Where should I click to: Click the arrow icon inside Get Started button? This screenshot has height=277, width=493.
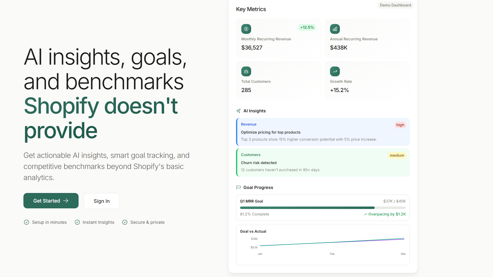coord(66,201)
